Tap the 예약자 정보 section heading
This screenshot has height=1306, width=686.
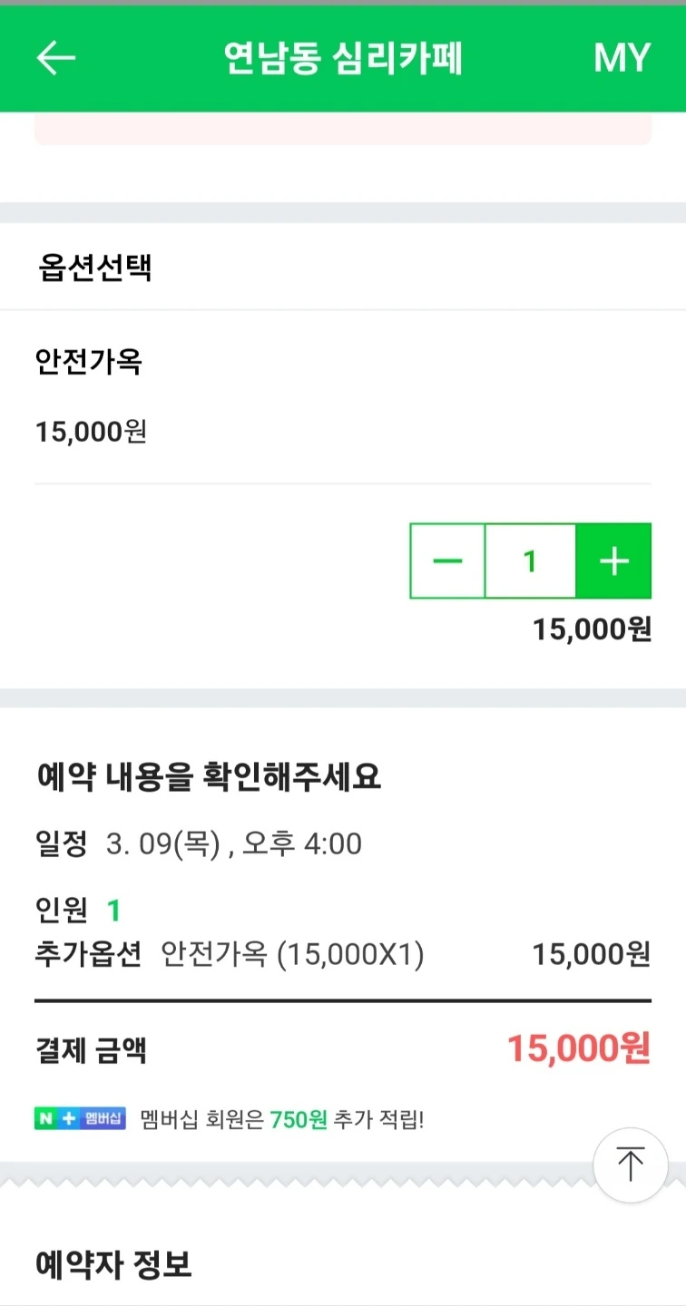pos(113,1263)
